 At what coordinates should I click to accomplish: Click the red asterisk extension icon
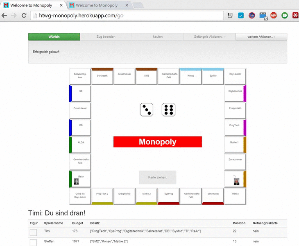coord(295,15)
